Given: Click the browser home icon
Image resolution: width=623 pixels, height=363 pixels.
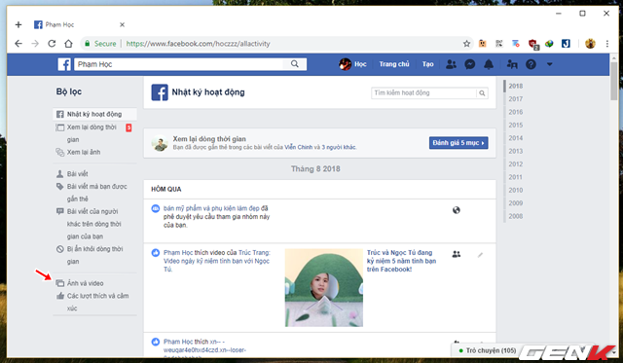Looking at the screenshot, I should (68, 43).
